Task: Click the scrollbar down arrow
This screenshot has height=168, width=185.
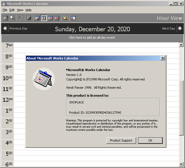Action: point(181,164)
